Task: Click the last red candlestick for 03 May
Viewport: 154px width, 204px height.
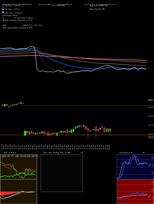Action: [110, 130]
